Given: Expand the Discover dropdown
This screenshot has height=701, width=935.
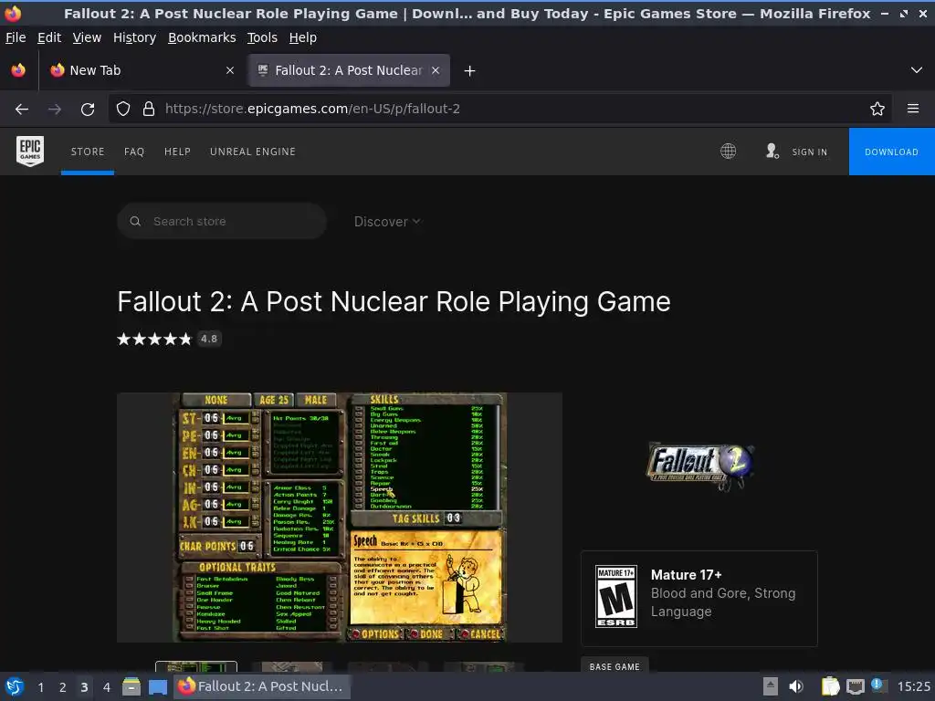Looking at the screenshot, I should (387, 222).
